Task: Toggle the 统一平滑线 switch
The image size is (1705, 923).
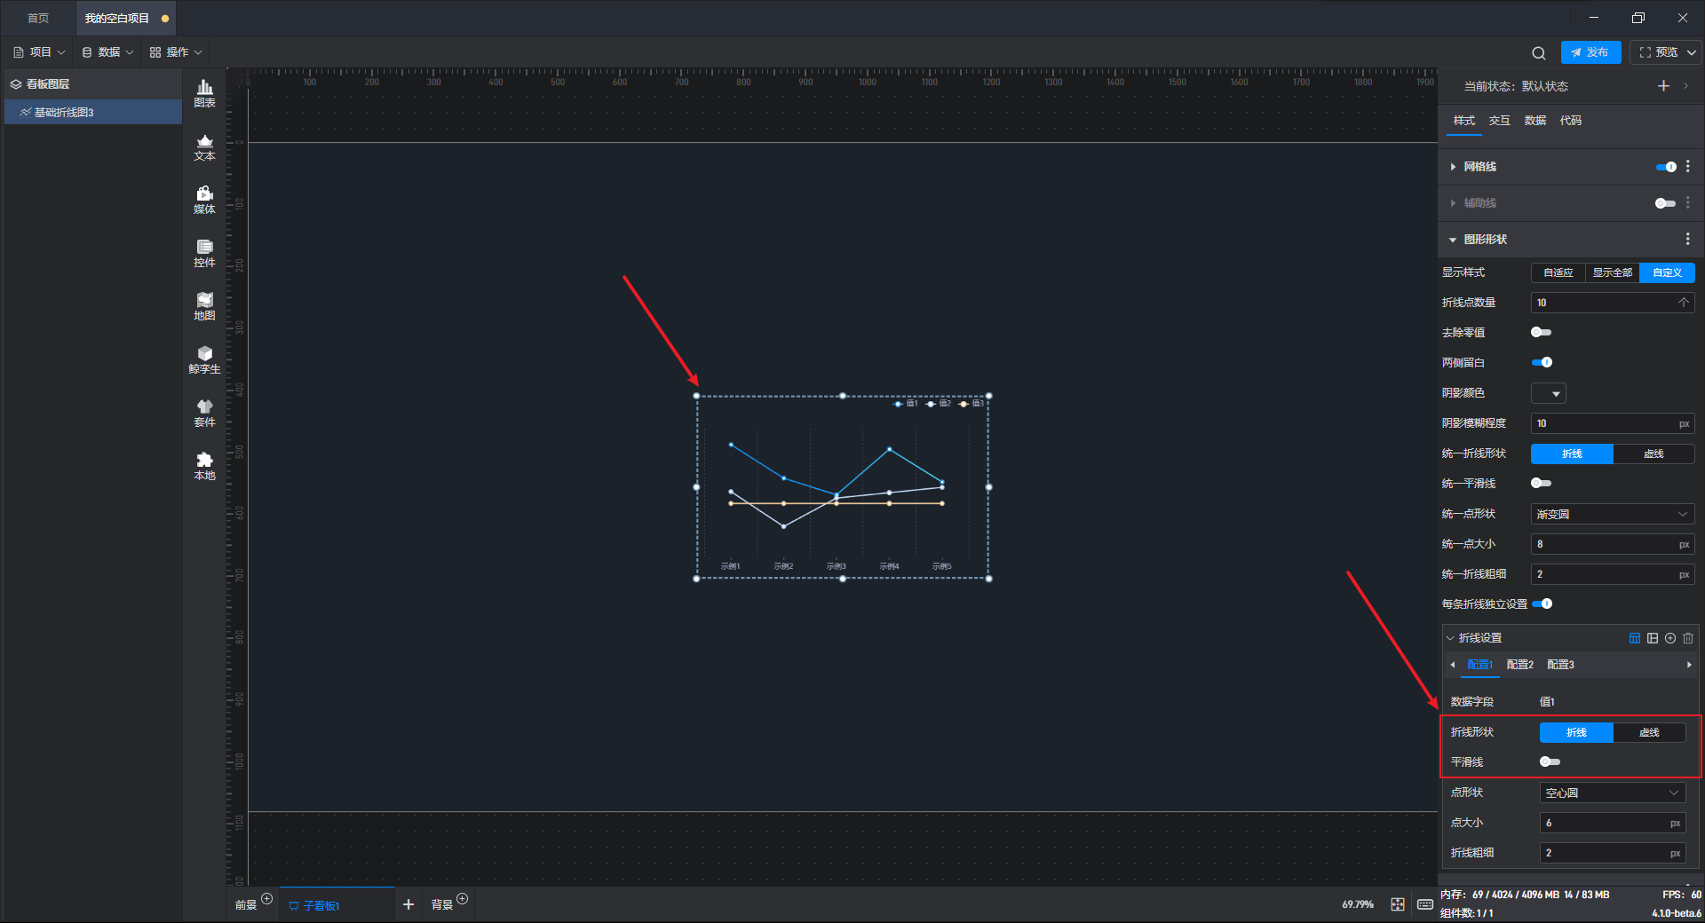Action: click(1542, 484)
